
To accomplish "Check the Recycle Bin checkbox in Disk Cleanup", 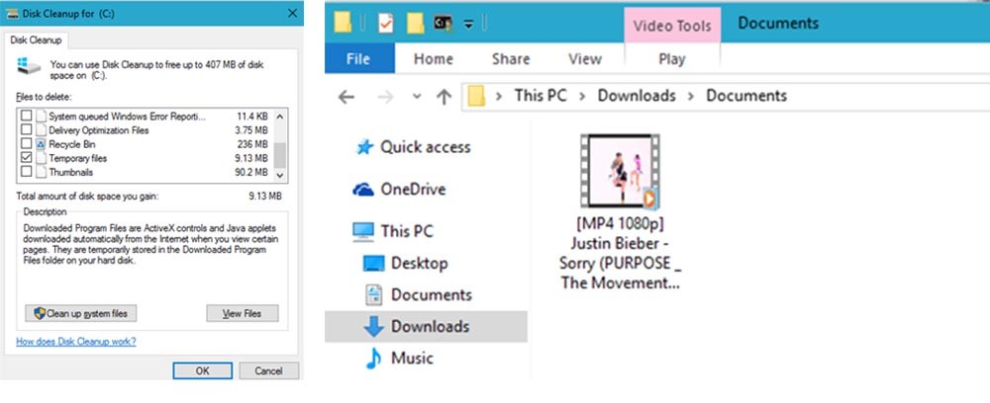I will pyautogui.click(x=26, y=144).
